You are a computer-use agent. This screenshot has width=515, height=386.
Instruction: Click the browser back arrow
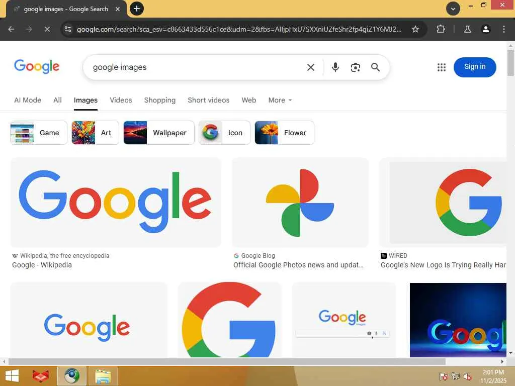[x=11, y=29]
